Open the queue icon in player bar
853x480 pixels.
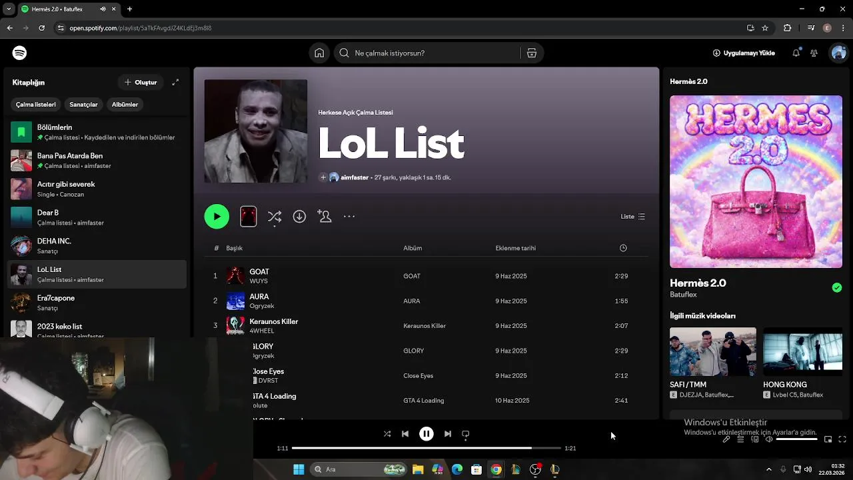[740, 439]
